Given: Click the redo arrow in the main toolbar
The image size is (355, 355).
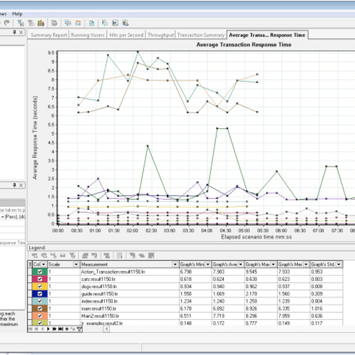Looking at the screenshot, I should tap(7, 23).
